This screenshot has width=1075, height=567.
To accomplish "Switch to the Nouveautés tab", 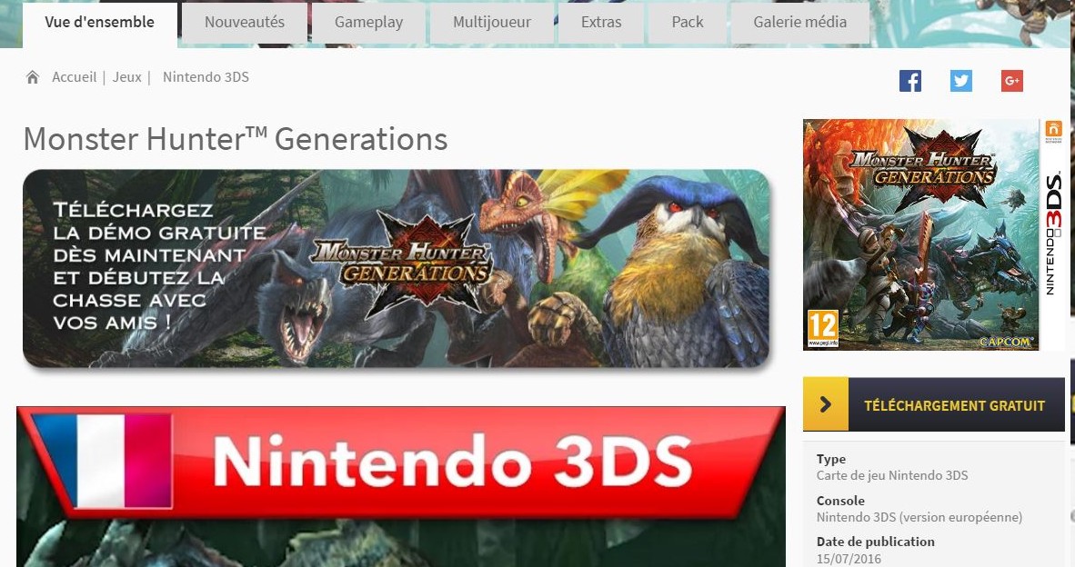I will point(244,23).
